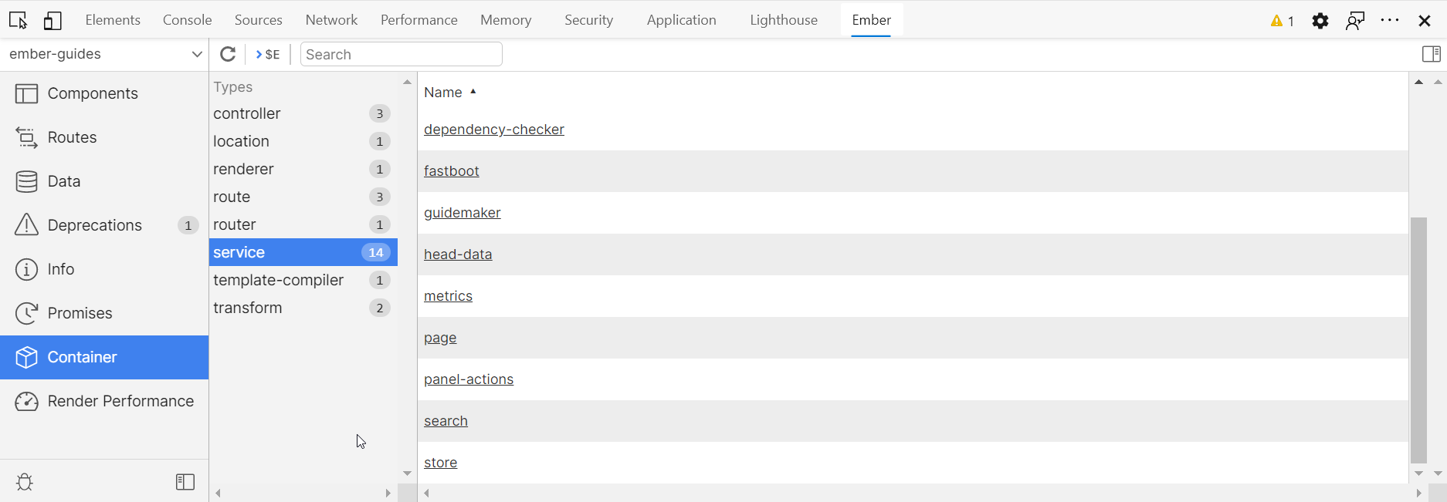
Task: Reload the container with refresh icon
Action: point(228,54)
